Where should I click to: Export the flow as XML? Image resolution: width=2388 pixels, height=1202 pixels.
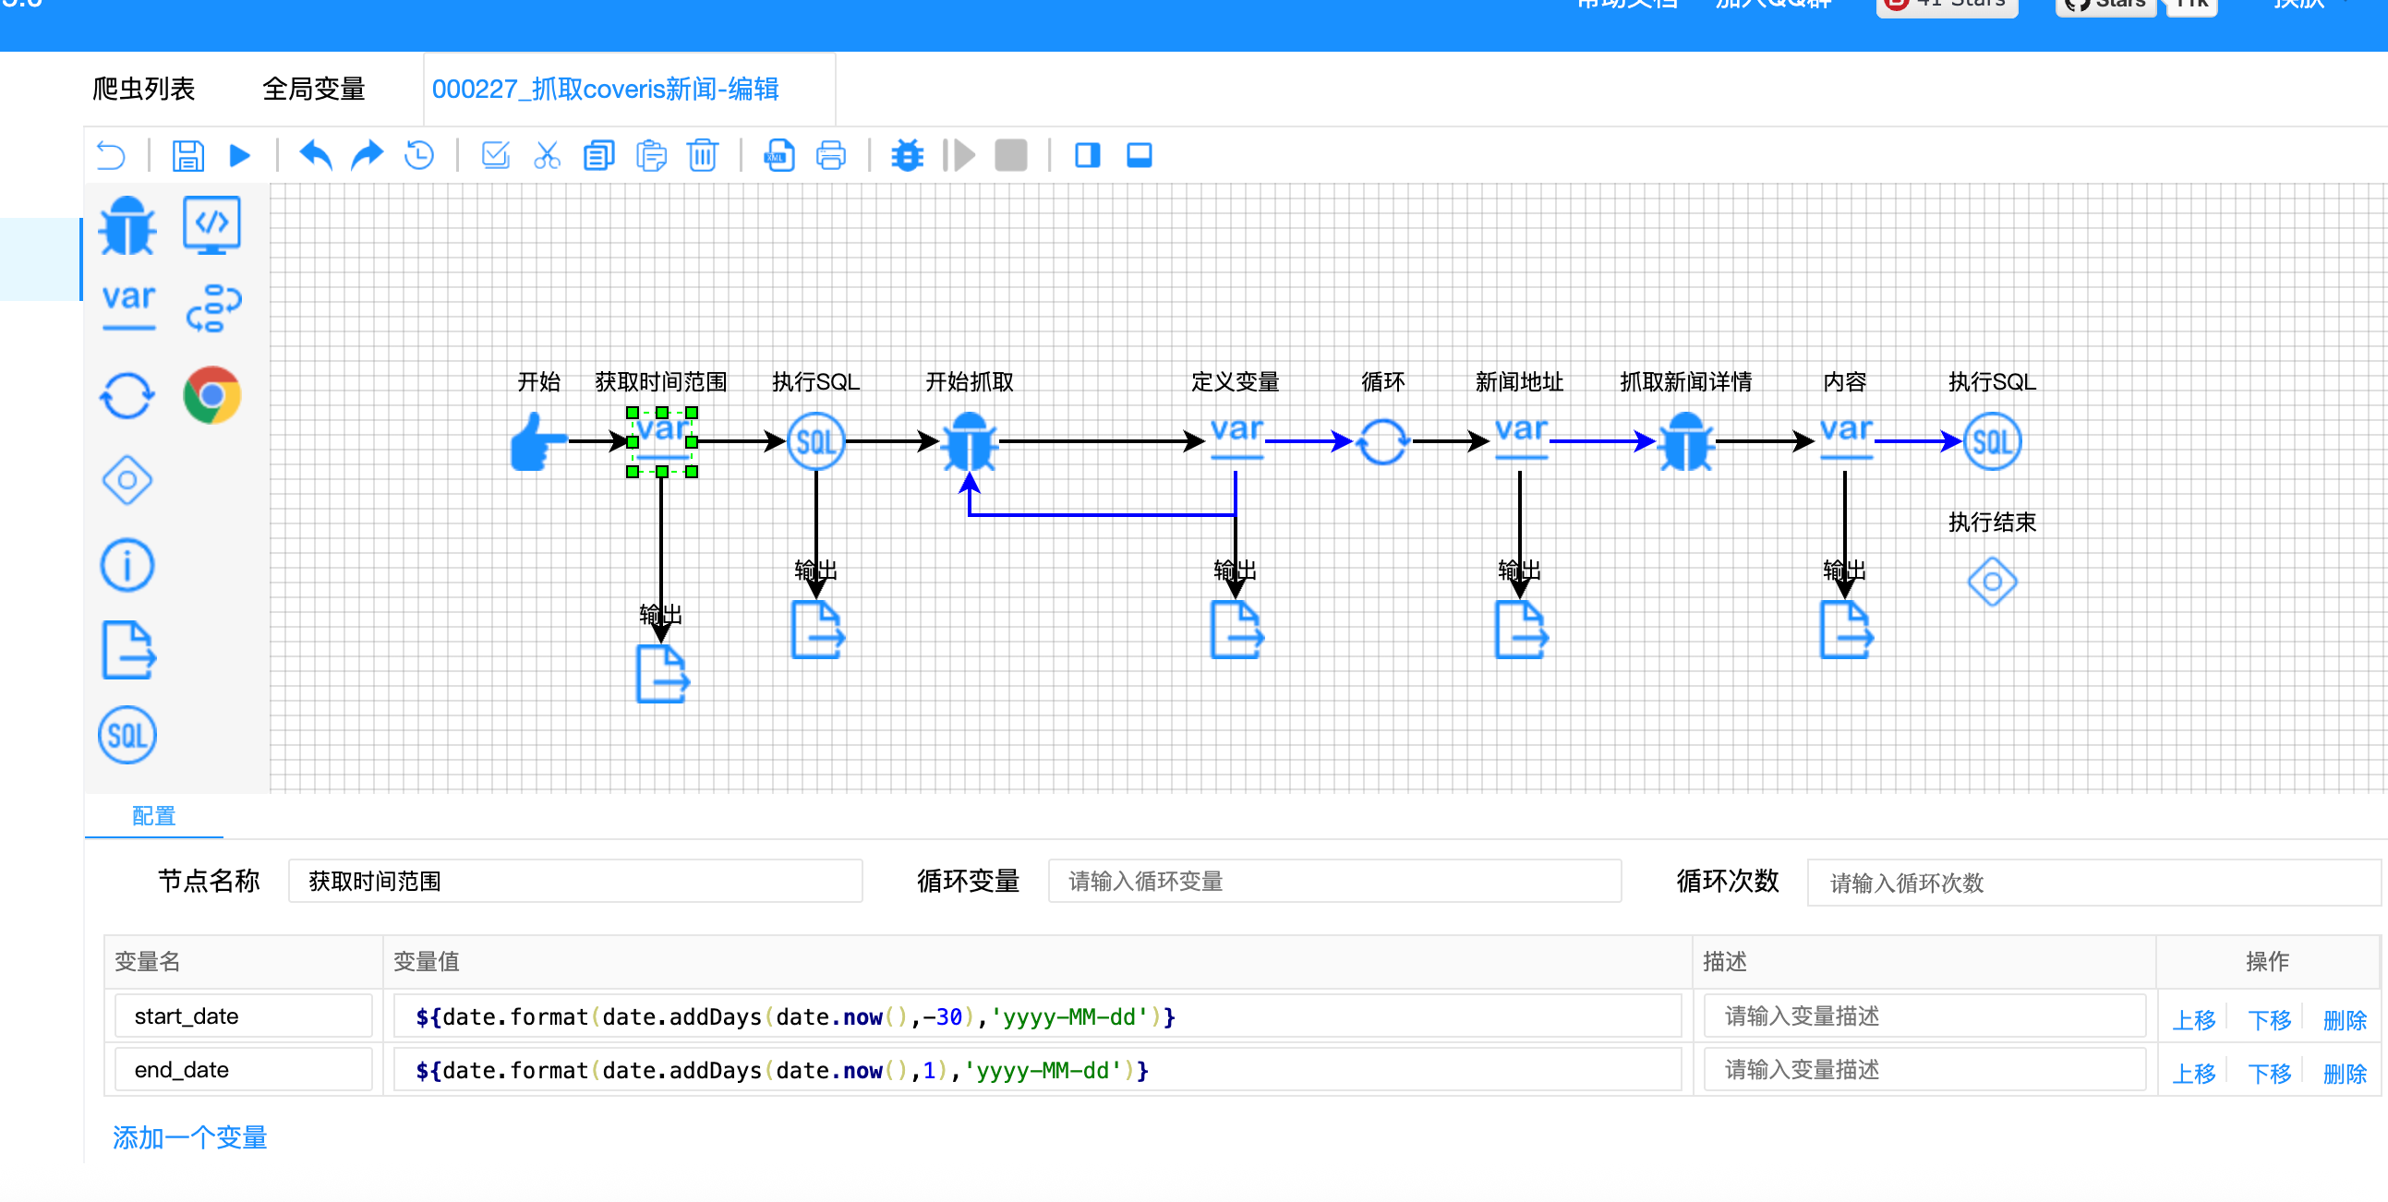pos(778,155)
